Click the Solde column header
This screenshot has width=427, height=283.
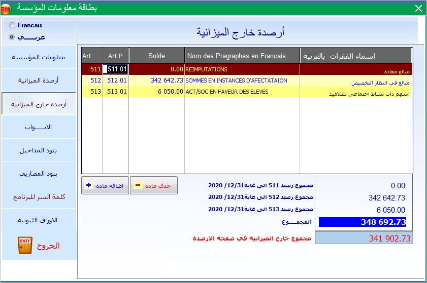click(156, 56)
